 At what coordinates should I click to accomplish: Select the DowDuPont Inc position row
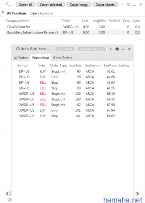(x=72, y=27)
